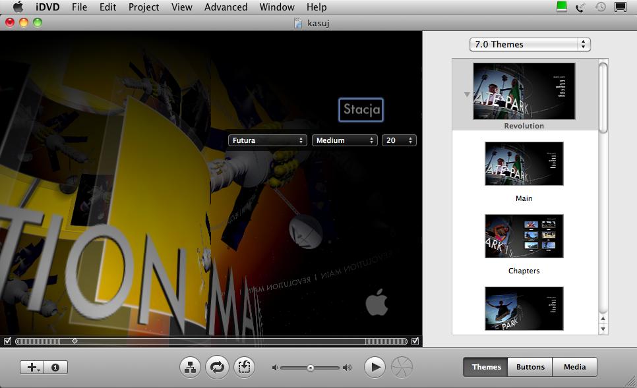Image resolution: width=637 pixels, height=388 pixels.
Task: Show drop zone editor button
Action: click(244, 368)
